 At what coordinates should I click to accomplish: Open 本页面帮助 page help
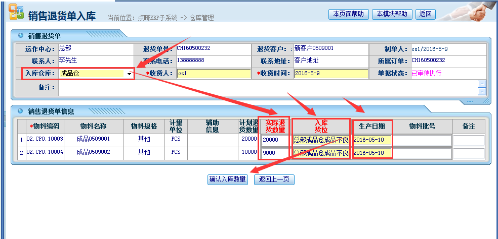point(348,14)
